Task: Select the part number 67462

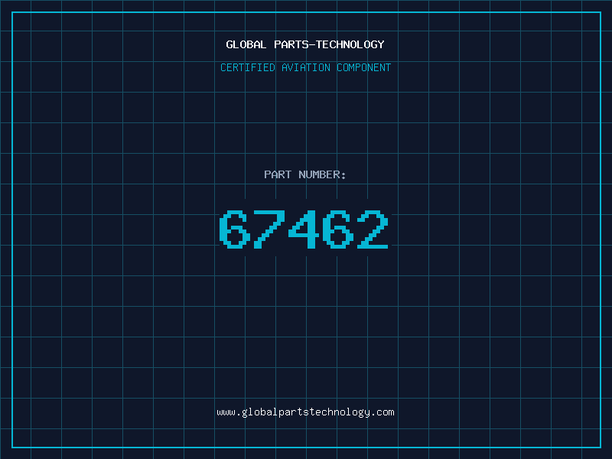Action: (x=304, y=229)
